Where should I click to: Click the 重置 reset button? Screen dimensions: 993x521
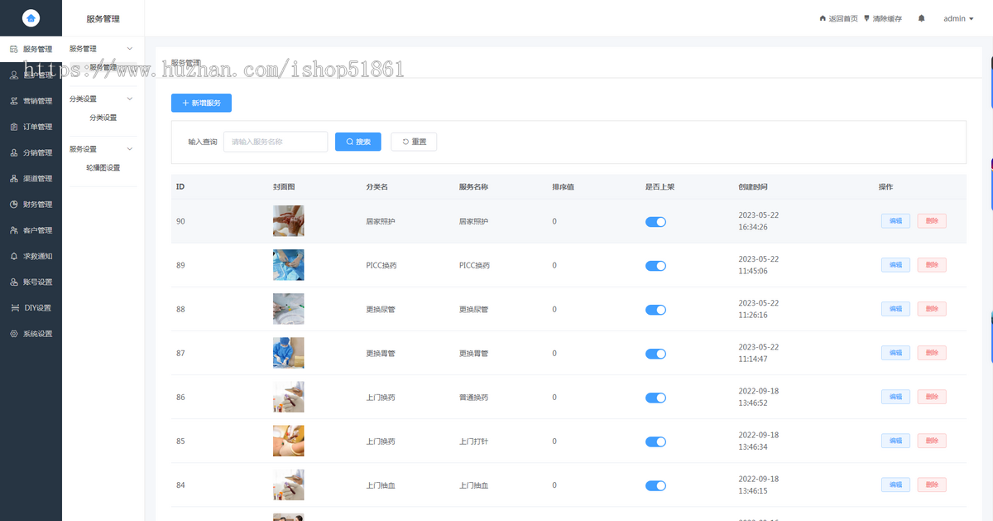point(414,142)
